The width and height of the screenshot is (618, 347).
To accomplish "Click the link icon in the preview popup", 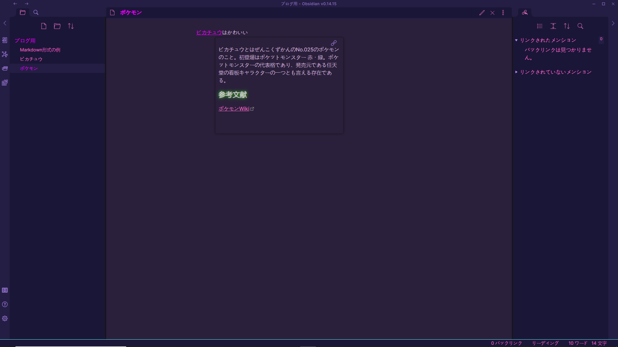I will click(334, 43).
